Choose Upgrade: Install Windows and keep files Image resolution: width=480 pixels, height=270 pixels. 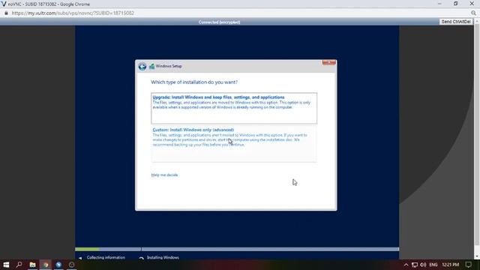pyautogui.click(x=234, y=108)
